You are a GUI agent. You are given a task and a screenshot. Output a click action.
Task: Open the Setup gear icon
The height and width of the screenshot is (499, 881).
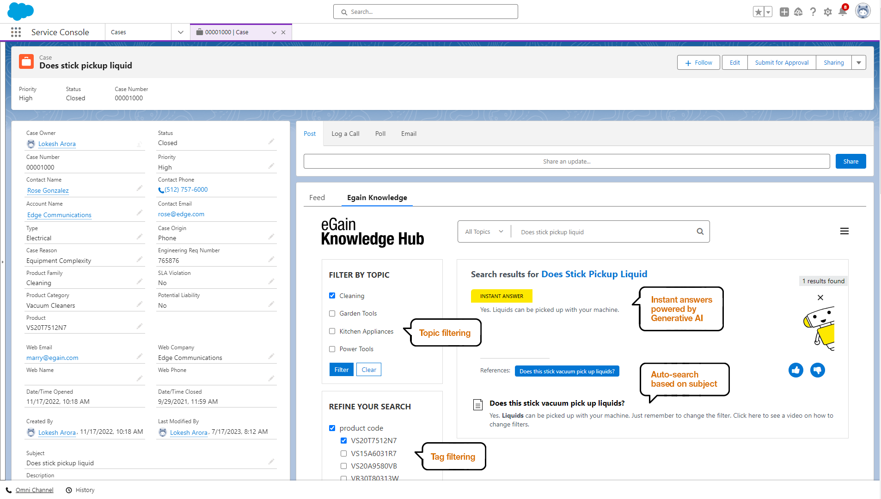click(x=828, y=12)
